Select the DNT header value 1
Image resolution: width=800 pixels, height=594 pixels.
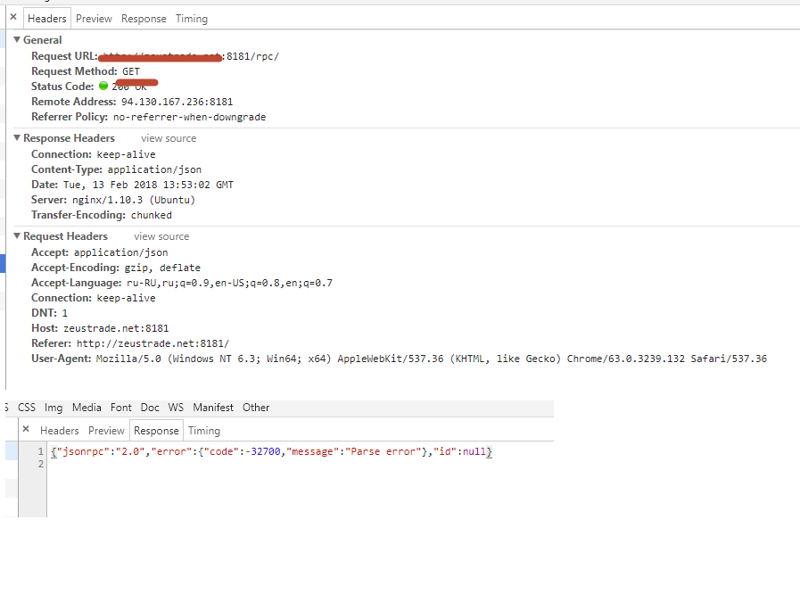(65, 313)
